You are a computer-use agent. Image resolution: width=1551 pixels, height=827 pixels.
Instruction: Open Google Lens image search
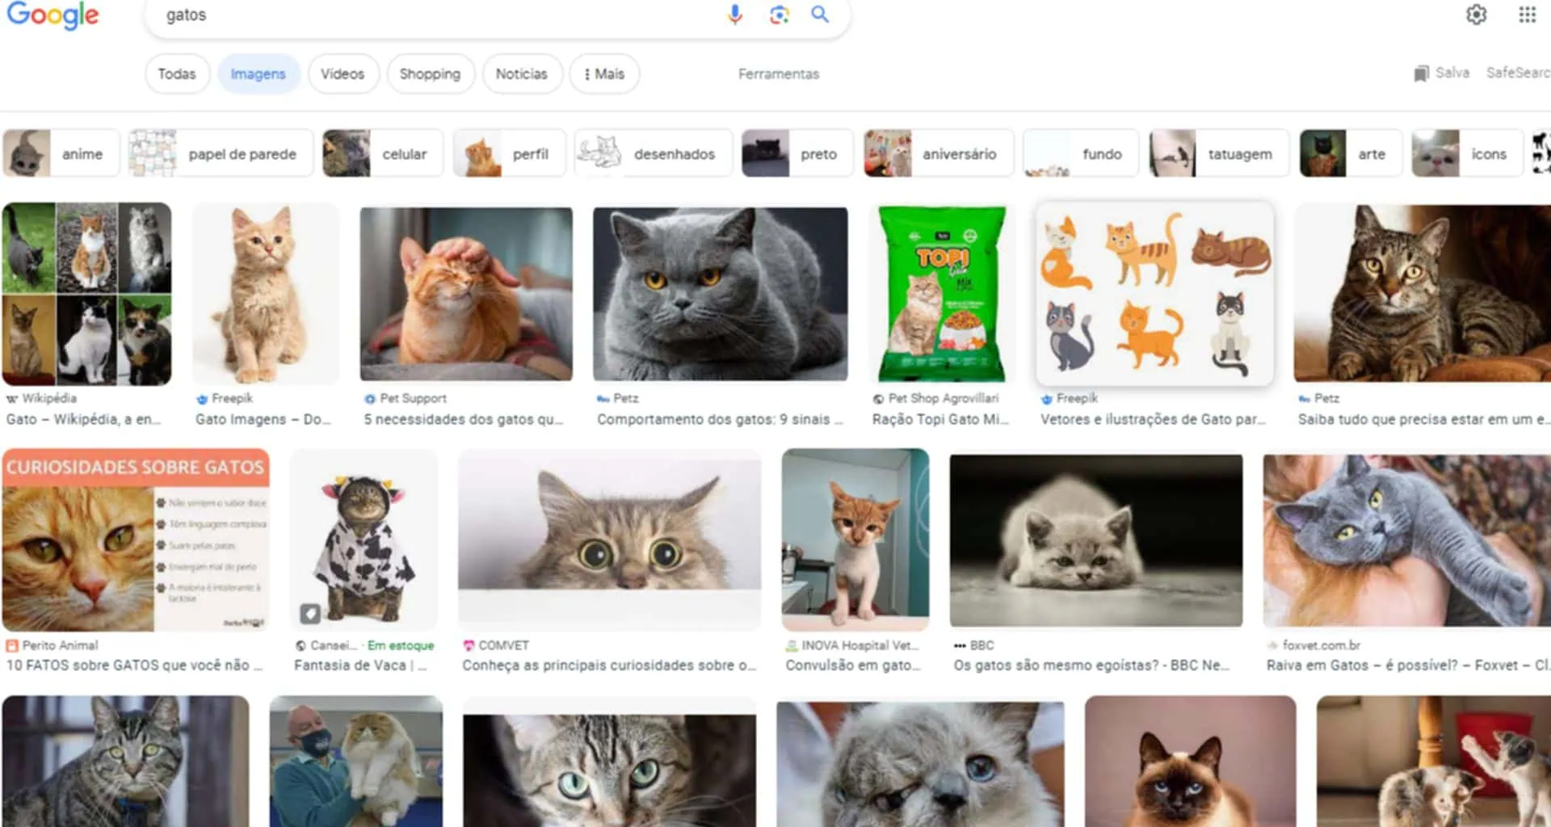(x=779, y=15)
